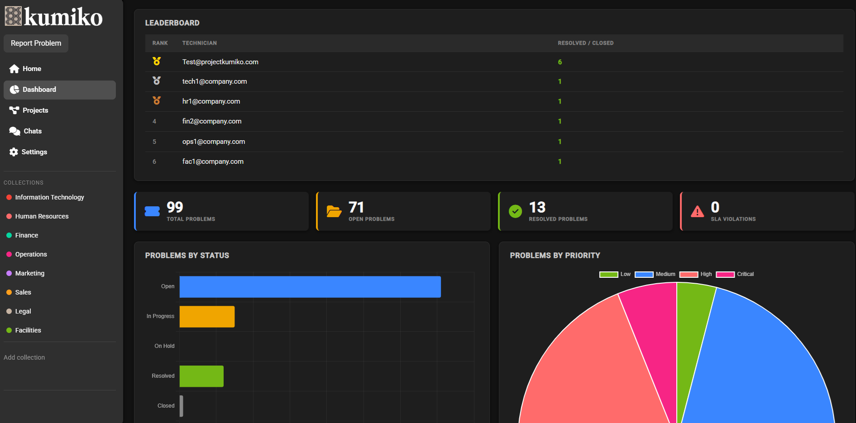The image size is (856, 423).
Task: Open the Home page
Action: pyautogui.click(x=60, y=69)
